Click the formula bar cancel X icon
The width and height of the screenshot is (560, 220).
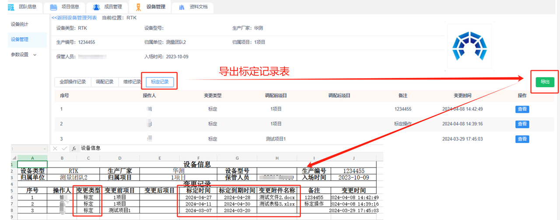pos(55,149)
